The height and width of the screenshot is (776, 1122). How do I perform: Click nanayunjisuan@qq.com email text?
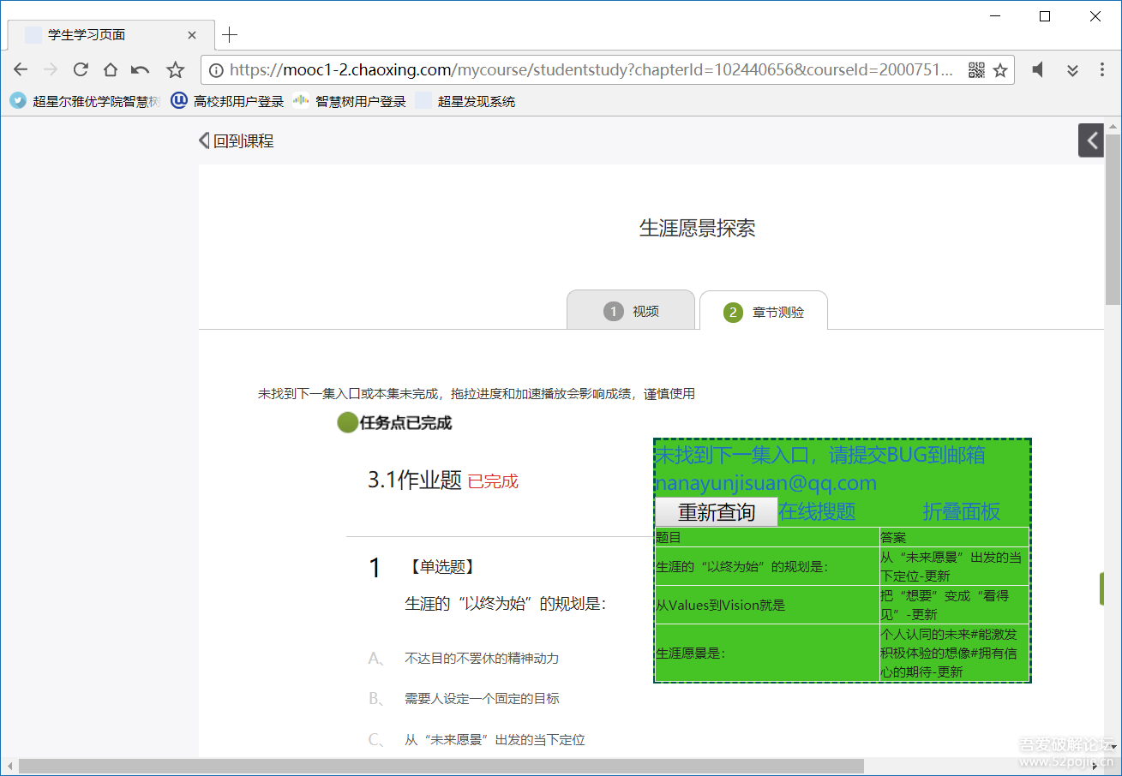pyautogui.click(x=765, y=483)
